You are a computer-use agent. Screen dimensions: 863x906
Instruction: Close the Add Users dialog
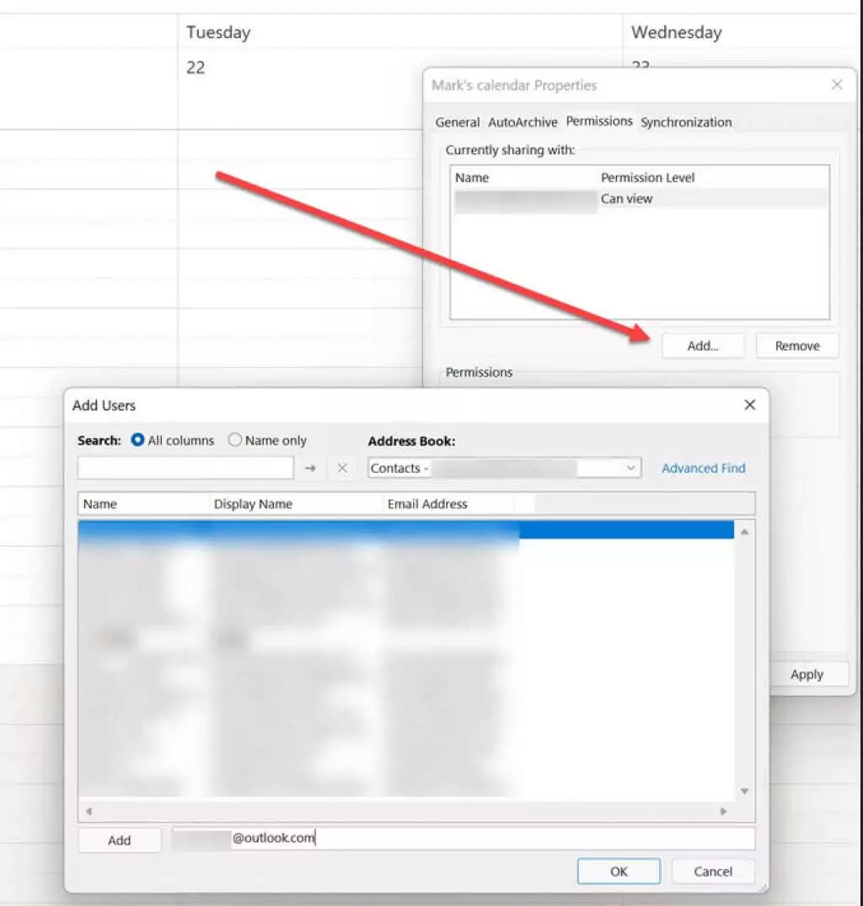click(x=749, y=405)
